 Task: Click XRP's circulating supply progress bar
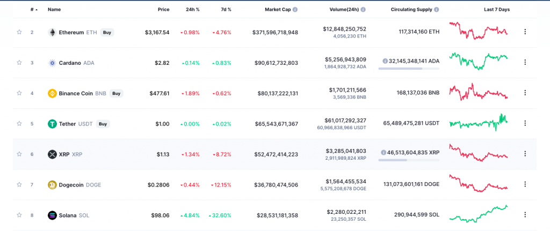pyautogui.click(x=409, y=160)
